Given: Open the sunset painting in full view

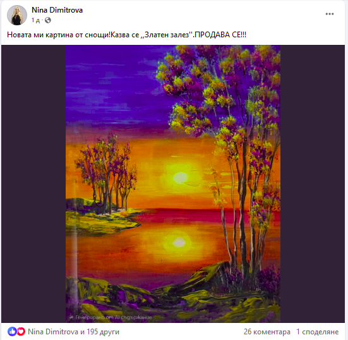Looking at the screenshot, I should pos(173,184).
